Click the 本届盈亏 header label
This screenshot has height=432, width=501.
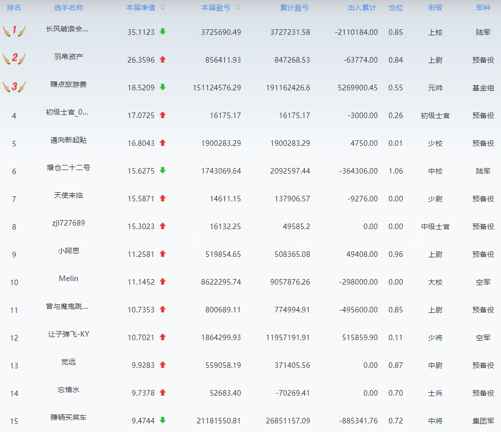[216, 8]
